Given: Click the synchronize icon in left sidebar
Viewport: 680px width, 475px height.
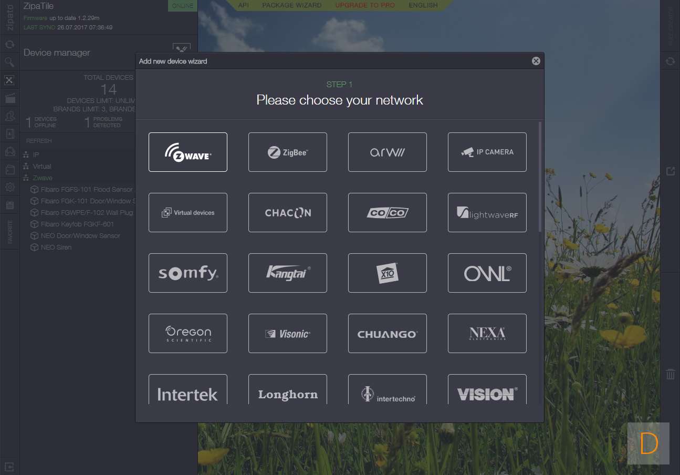Looking at the screenshot, I should (9, 44).
